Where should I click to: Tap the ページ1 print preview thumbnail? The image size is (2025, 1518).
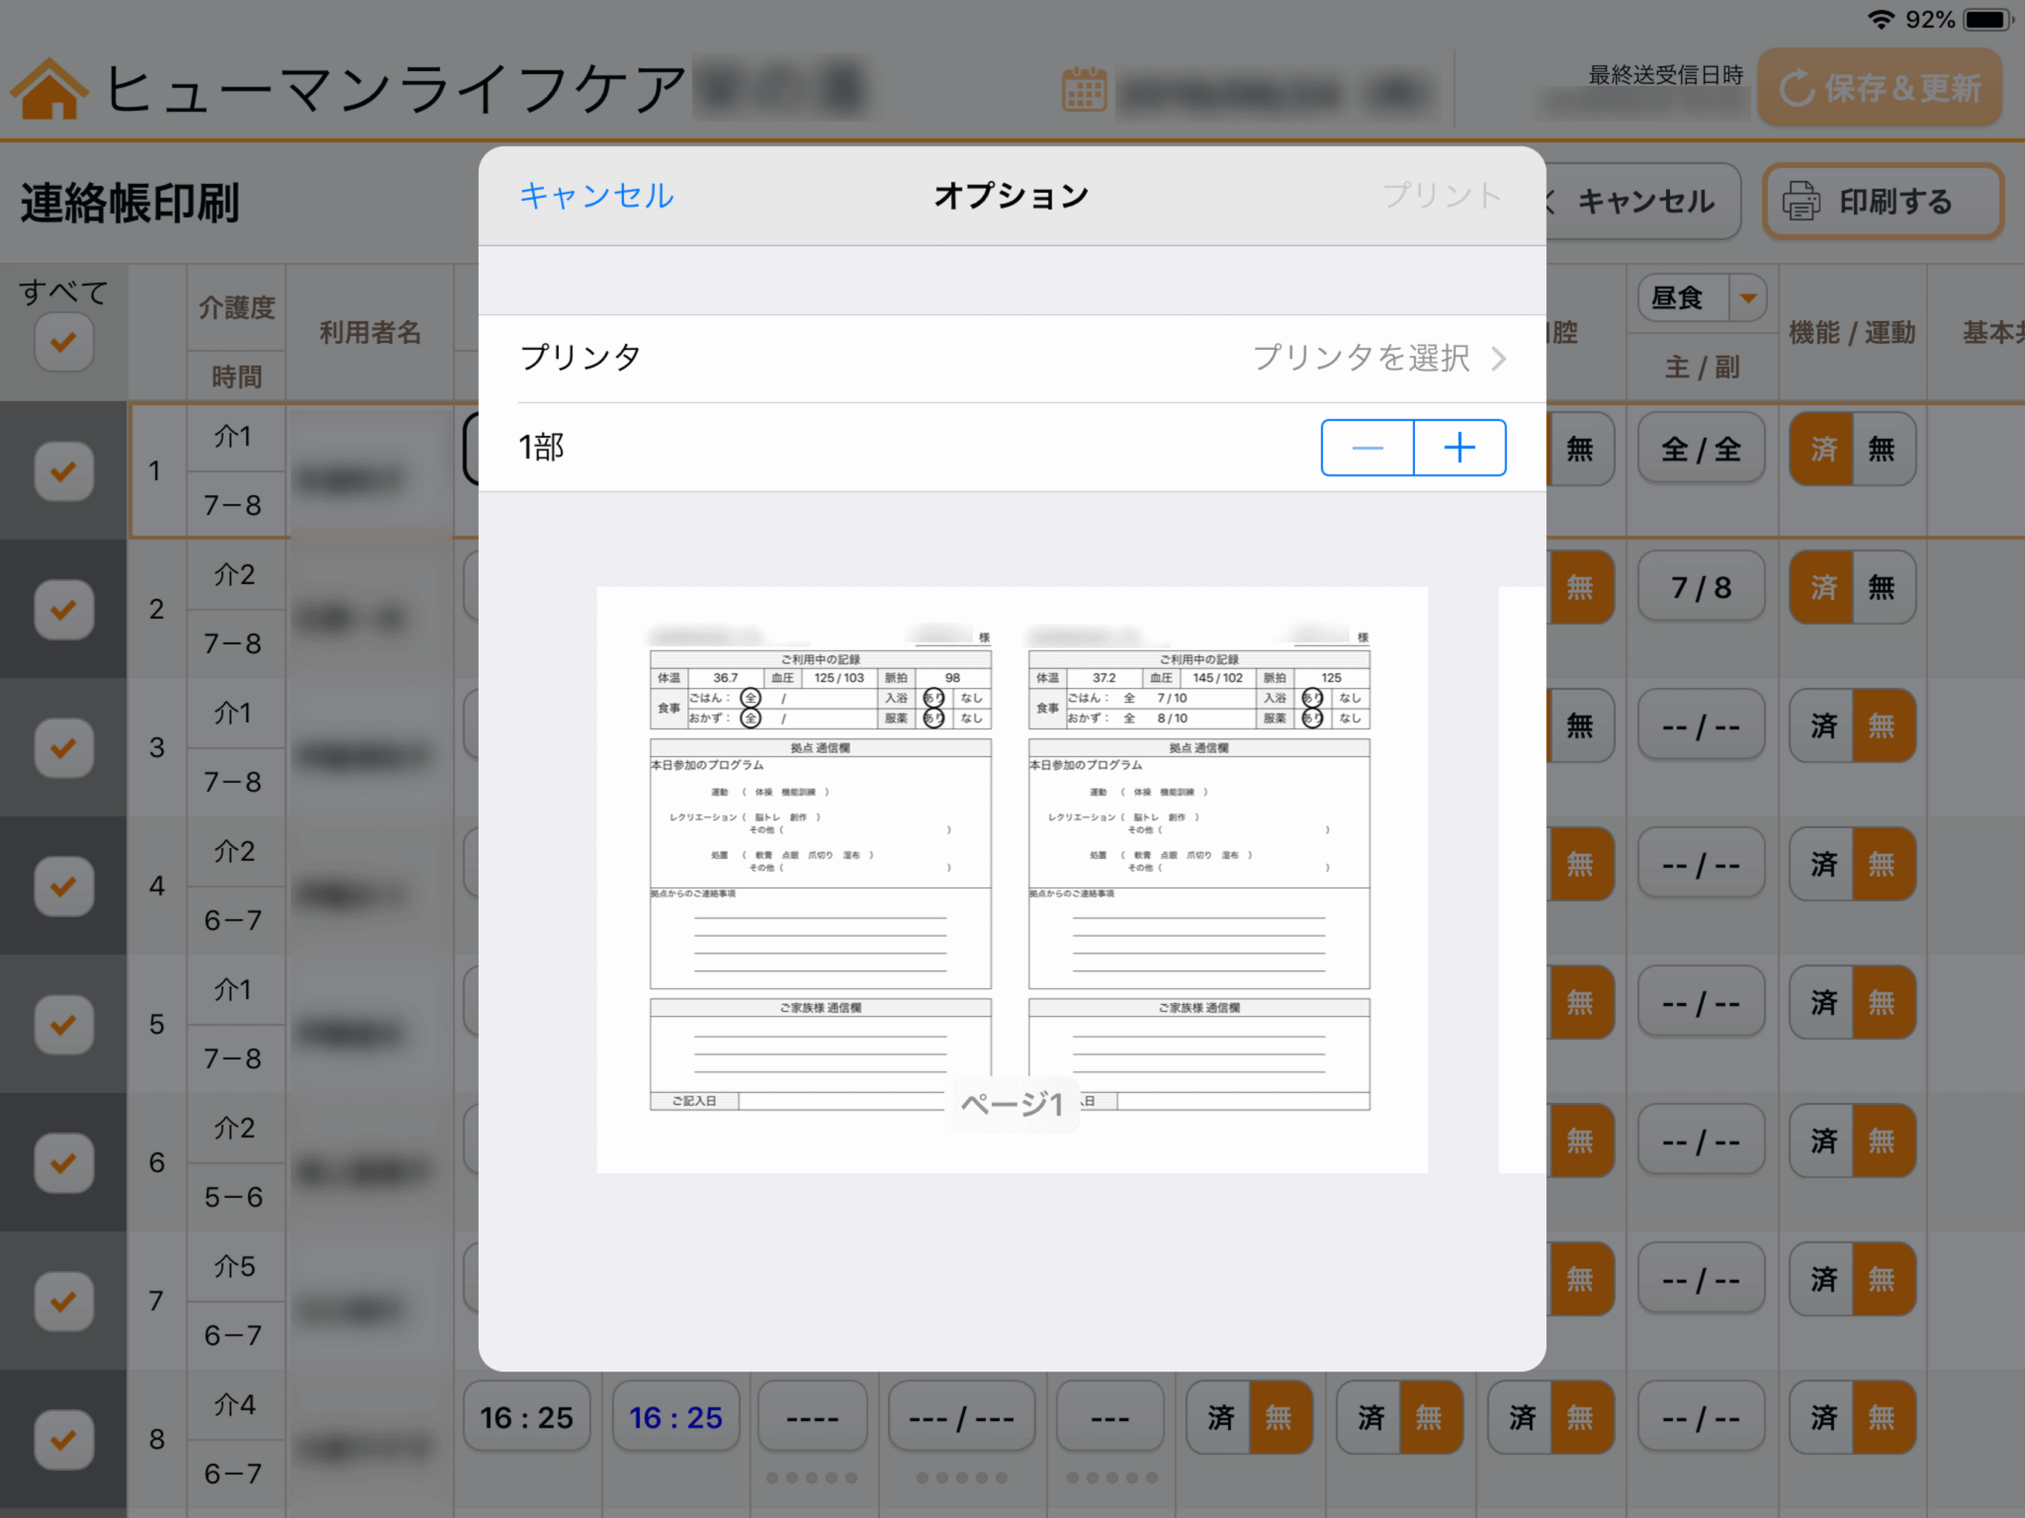pyautogui.click(x=1012, y=879)
